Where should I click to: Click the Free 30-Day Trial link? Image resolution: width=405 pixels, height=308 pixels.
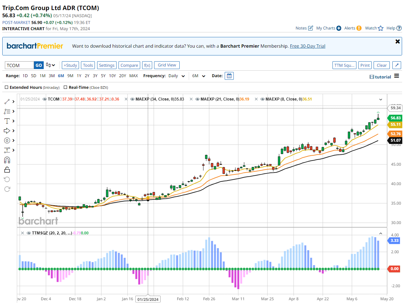pyautogui.click(x=308, y=46)
